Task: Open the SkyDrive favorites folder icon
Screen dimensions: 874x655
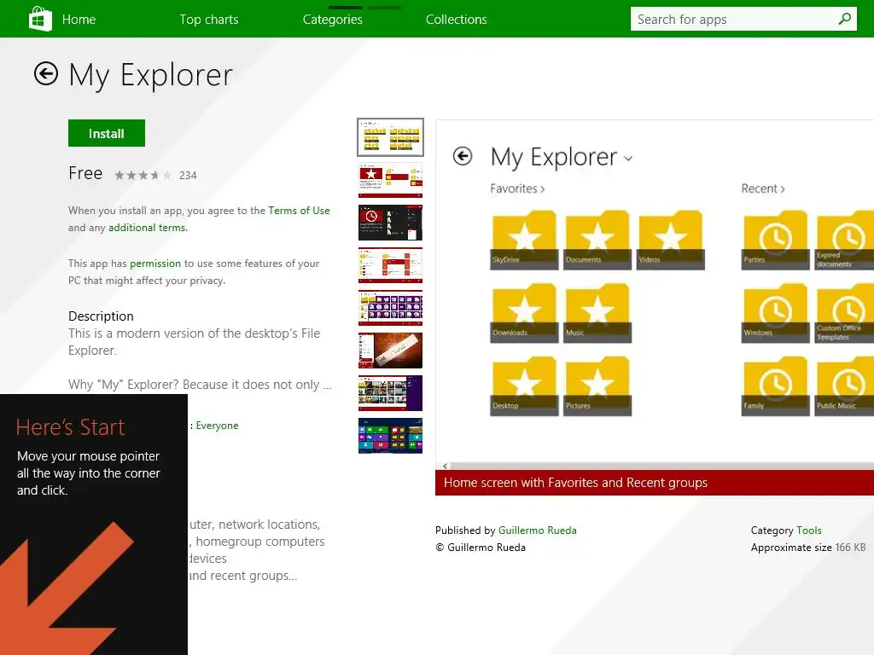Action: point(524,240)
